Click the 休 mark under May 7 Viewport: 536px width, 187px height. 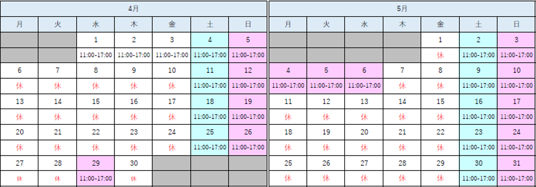[x=402, y=86]
